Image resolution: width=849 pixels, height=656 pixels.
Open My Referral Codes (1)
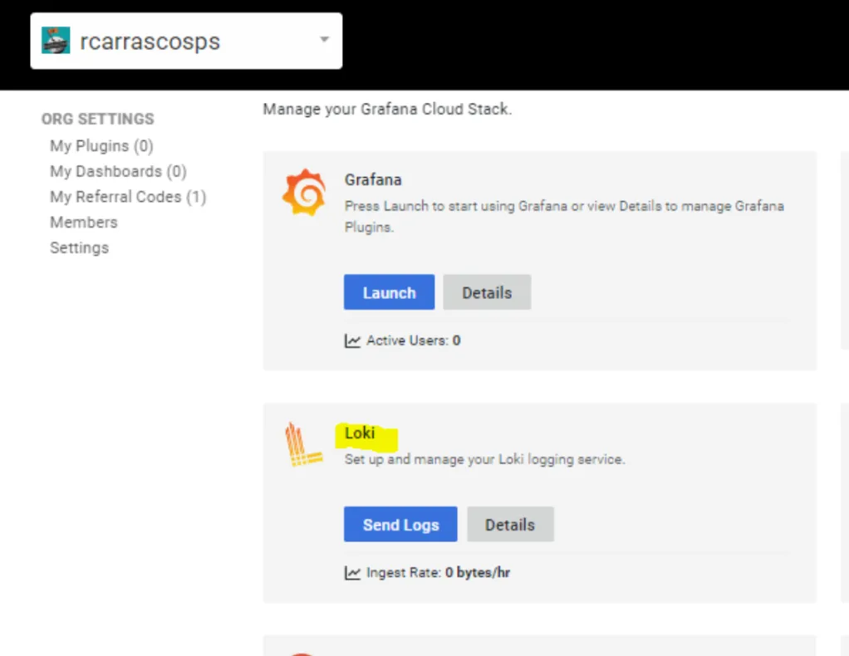tap(128, 197)
